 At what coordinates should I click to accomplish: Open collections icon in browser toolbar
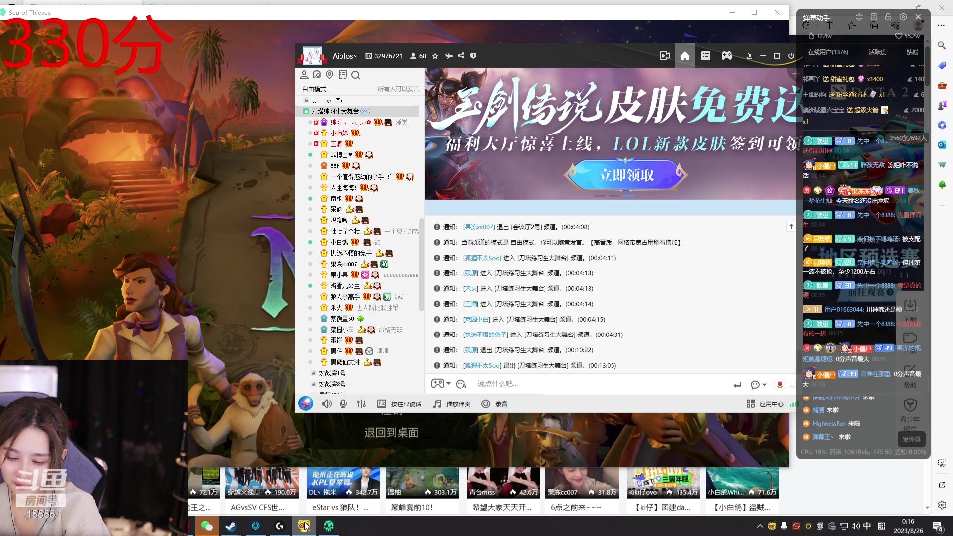[874, 25]
